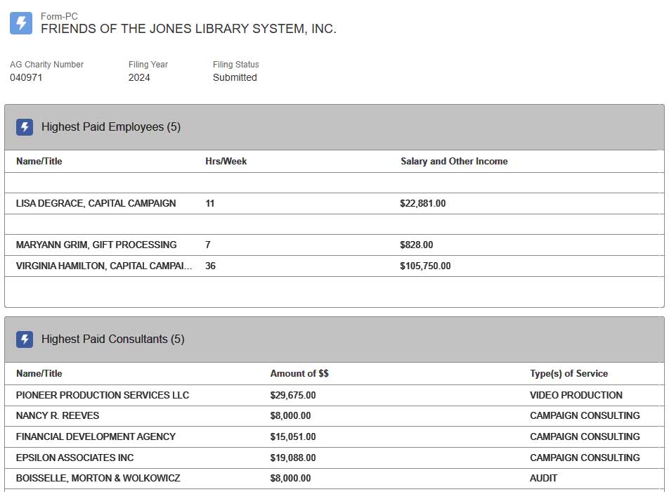Click the Highest Paid Employees section icon

coord(25,127)
